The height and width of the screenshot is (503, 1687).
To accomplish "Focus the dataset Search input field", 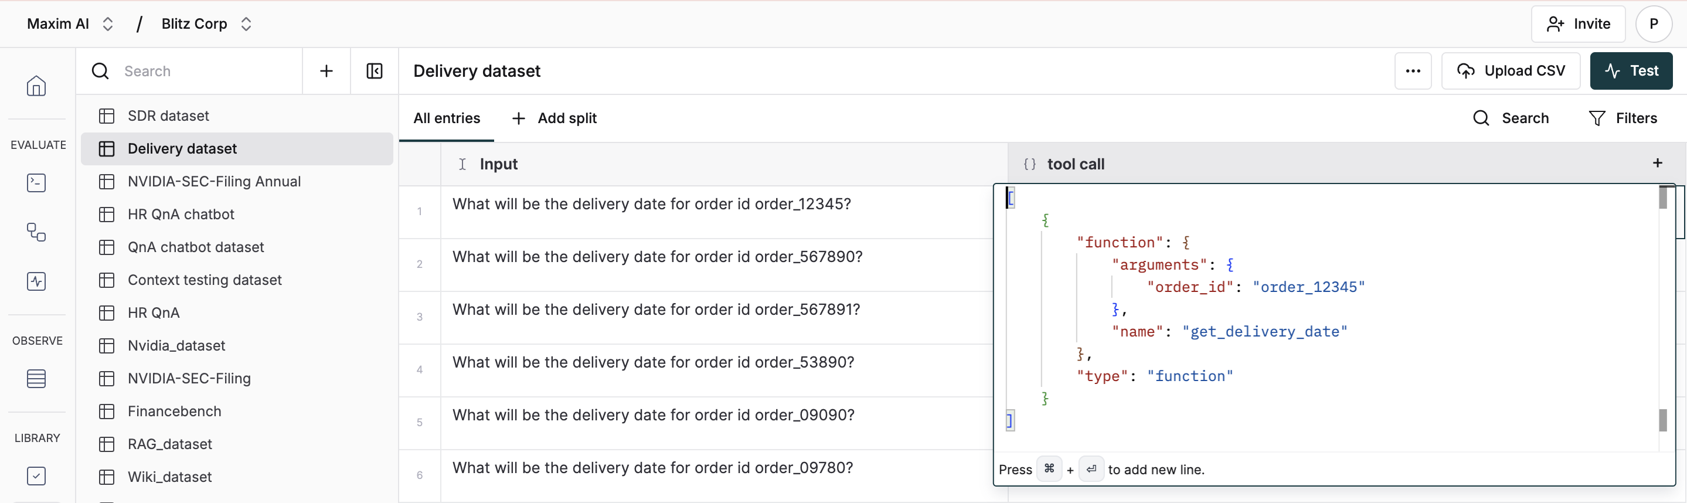I will point(210,71).
